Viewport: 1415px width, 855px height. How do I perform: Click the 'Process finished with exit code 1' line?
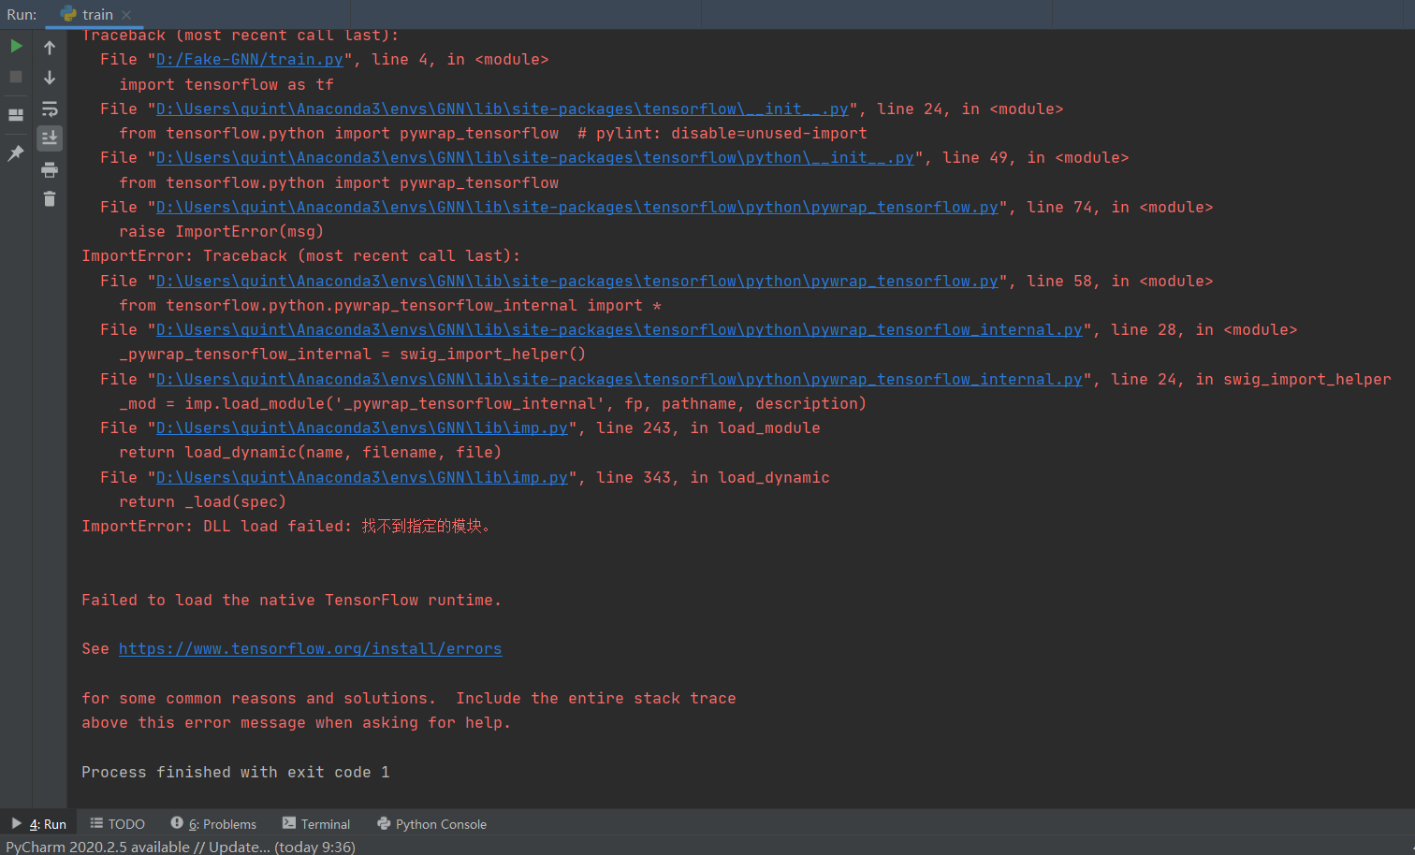(236, 772)
